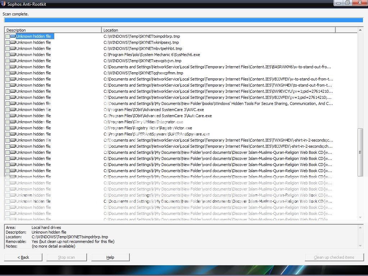
Task: Click the 'Scan complete.' status text
Action: (x=16, y=14)
